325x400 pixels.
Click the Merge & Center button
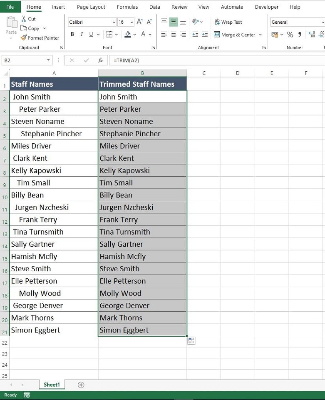(234, 35)
